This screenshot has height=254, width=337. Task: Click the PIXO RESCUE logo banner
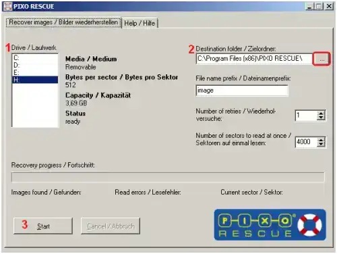click(270, 225)
